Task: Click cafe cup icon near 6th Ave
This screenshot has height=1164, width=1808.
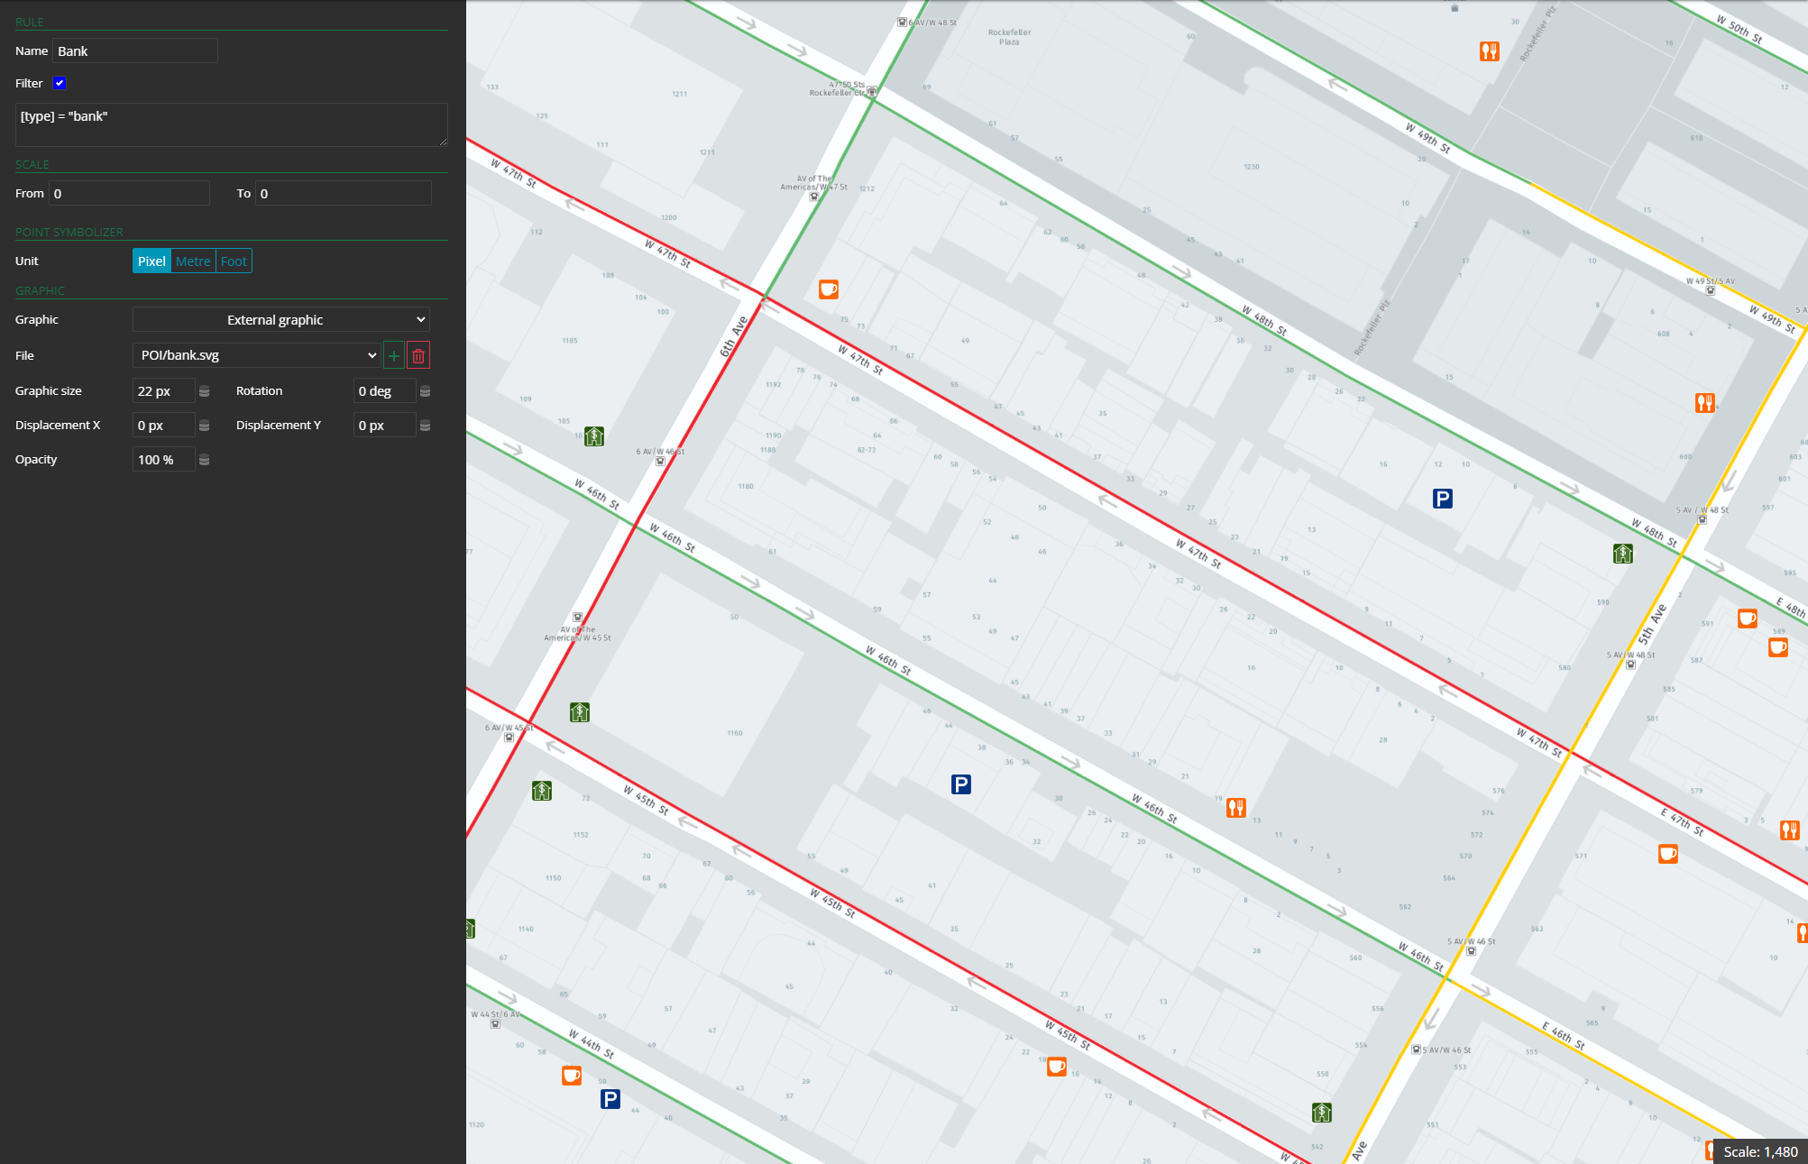Action: click(828, 289)
